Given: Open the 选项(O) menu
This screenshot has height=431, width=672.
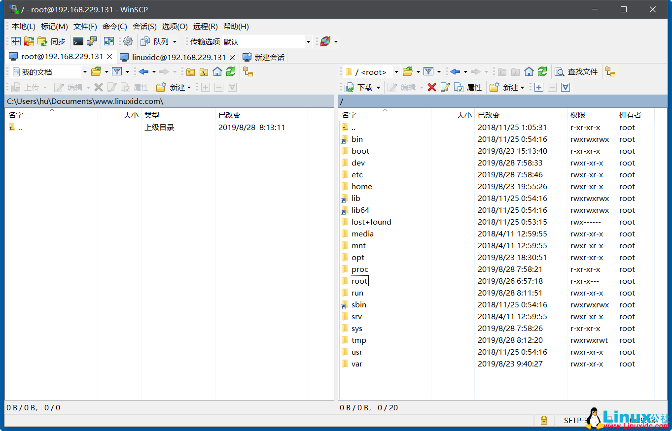Looking at the screenshot, I should [x=175, y=27].
